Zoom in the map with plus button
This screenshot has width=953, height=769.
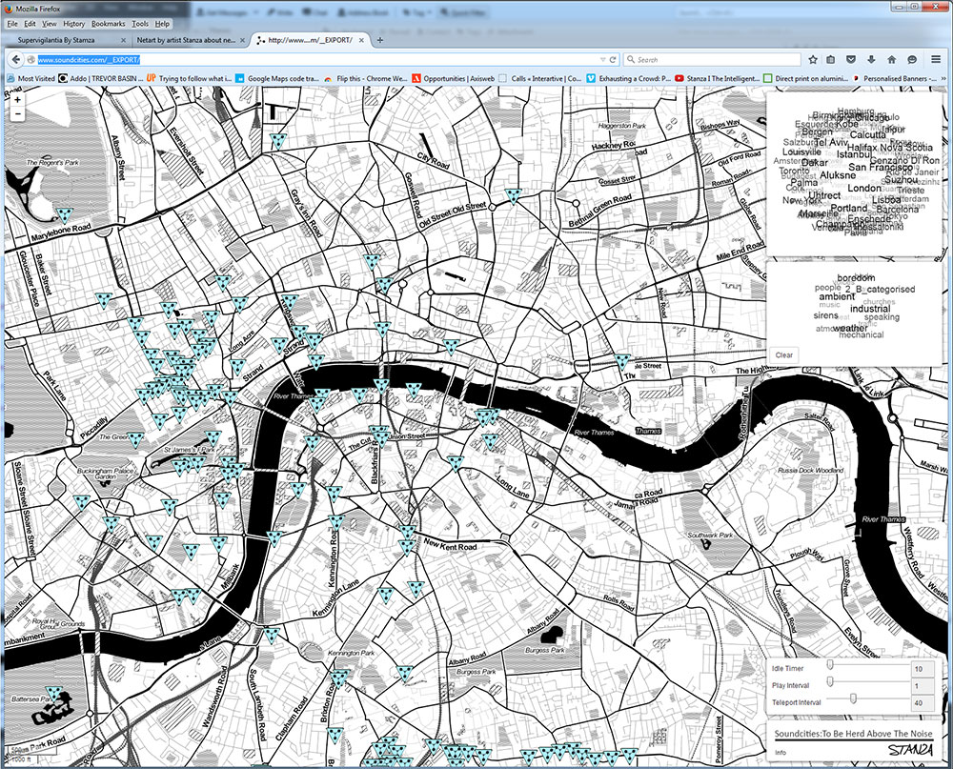coord(17,99)
